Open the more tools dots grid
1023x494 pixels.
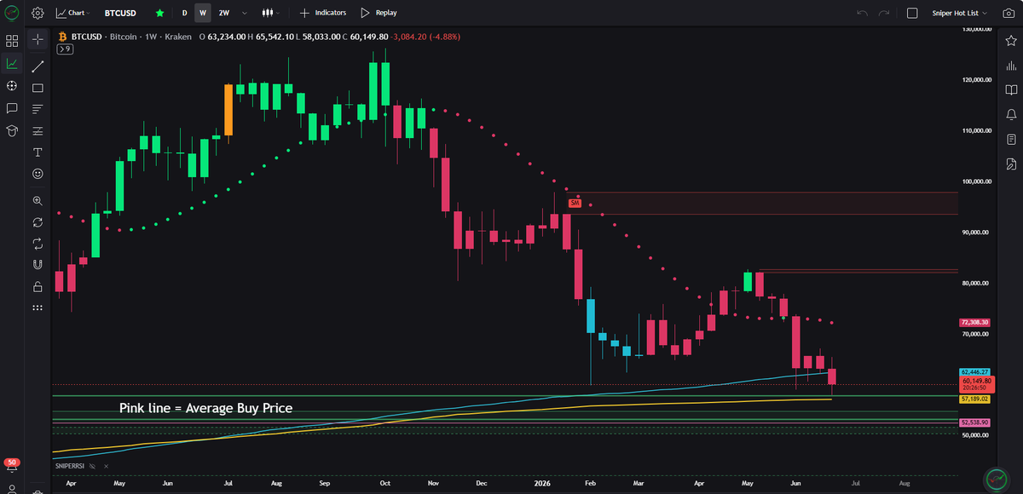pyautogui.click(x=38, y=307)
